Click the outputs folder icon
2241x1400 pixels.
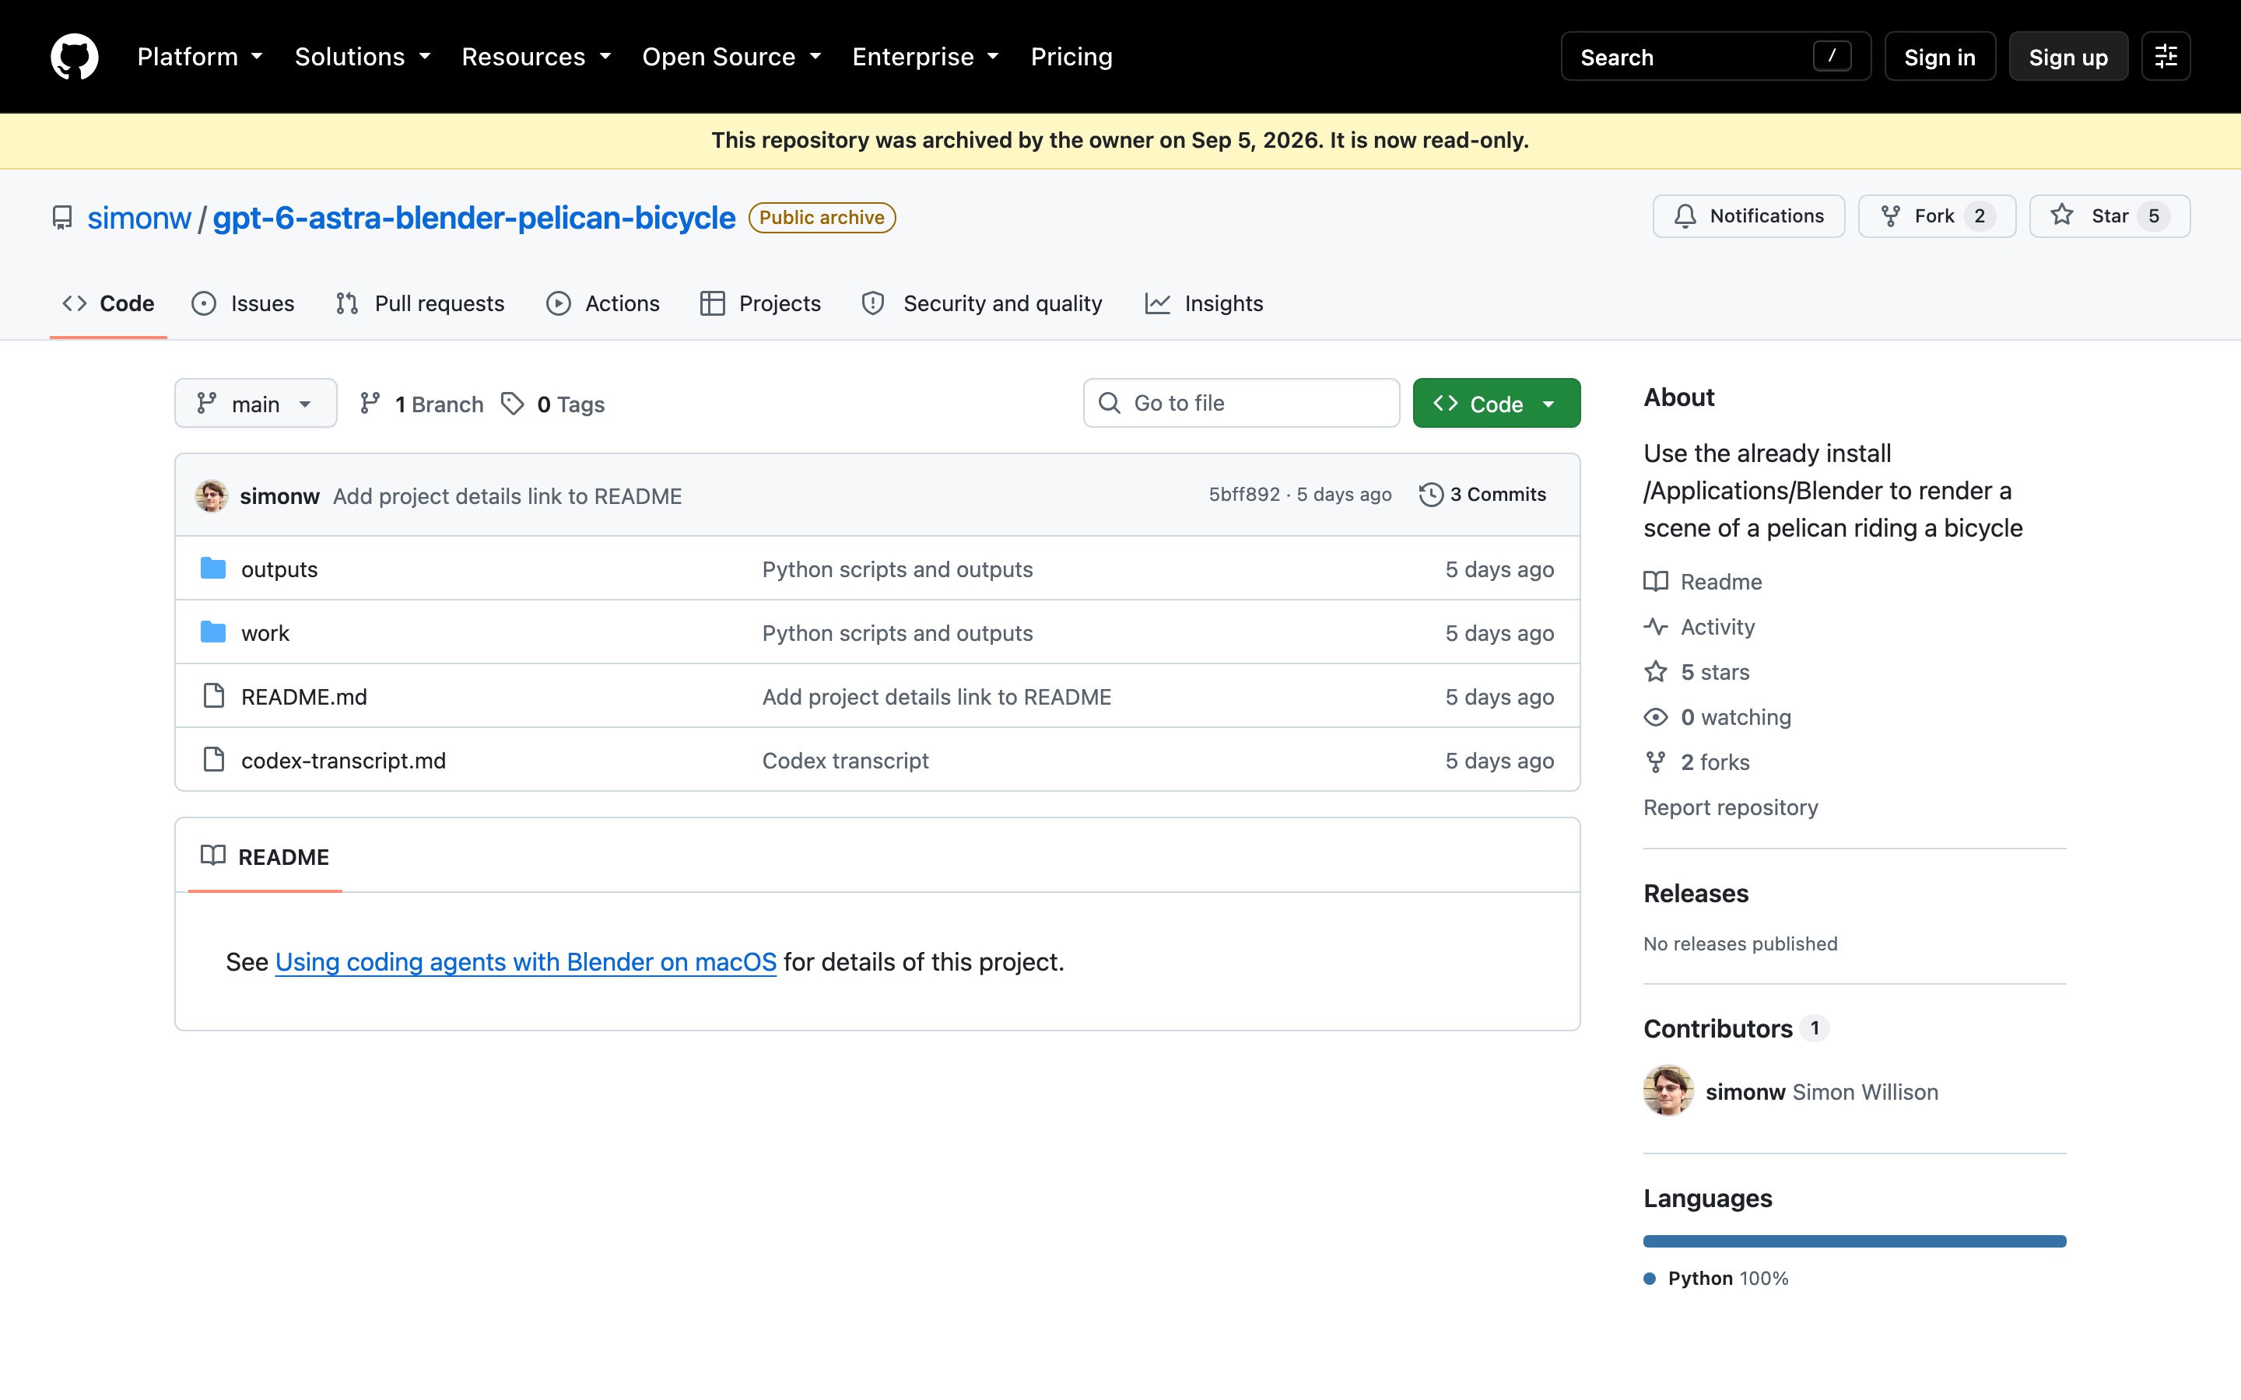coord(213,569)
